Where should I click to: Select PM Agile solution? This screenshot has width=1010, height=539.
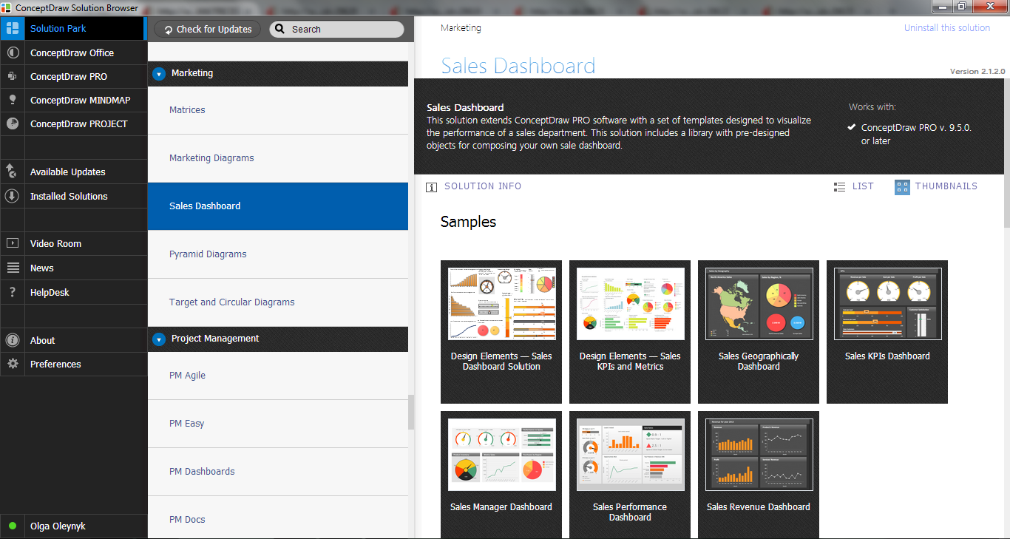278,376
